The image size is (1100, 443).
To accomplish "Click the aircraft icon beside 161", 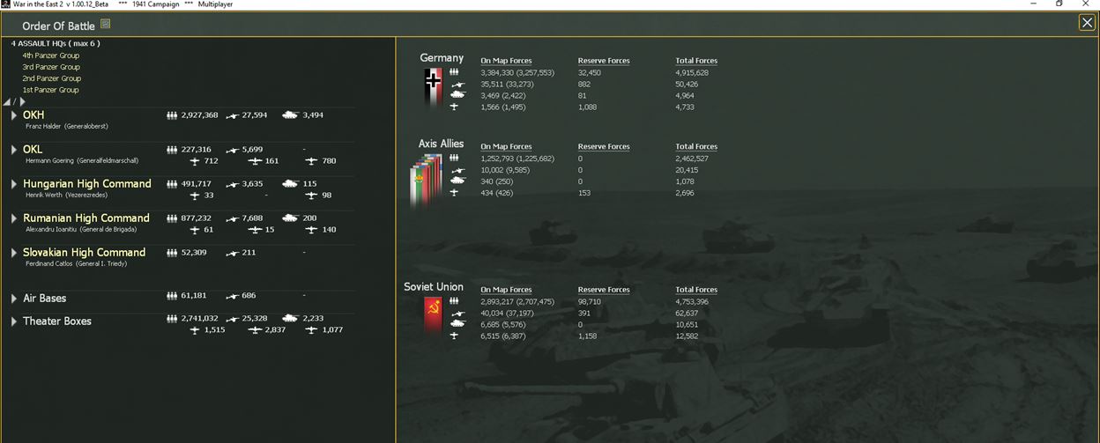I will pos(256,161).
